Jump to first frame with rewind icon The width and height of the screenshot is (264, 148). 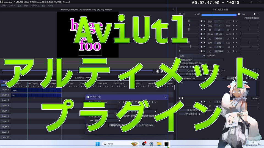pos(198,15)
